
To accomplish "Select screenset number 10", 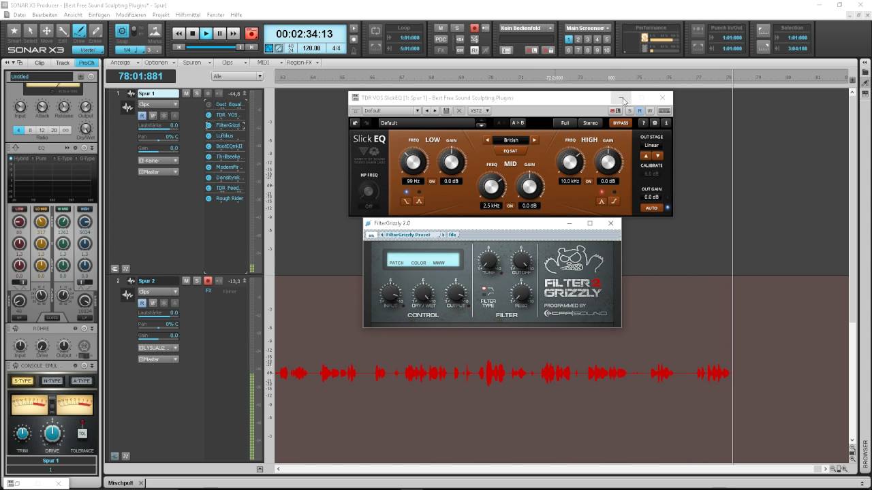I will pos(608,50).
